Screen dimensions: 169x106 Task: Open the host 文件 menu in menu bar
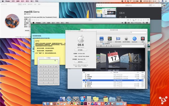[13, 1]
